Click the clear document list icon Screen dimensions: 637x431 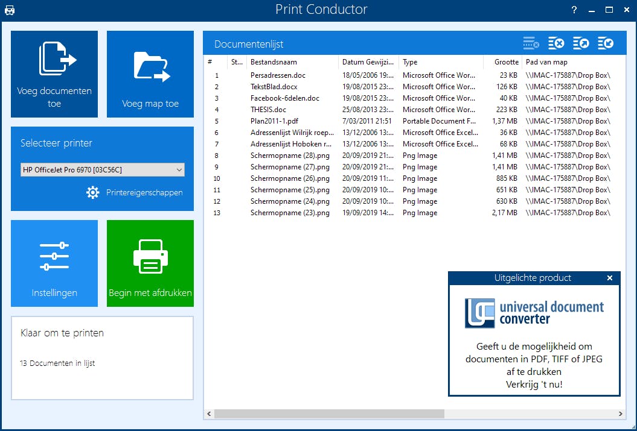(x=556, y=43)
